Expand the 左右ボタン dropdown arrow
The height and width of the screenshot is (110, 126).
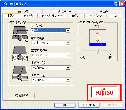68,55
